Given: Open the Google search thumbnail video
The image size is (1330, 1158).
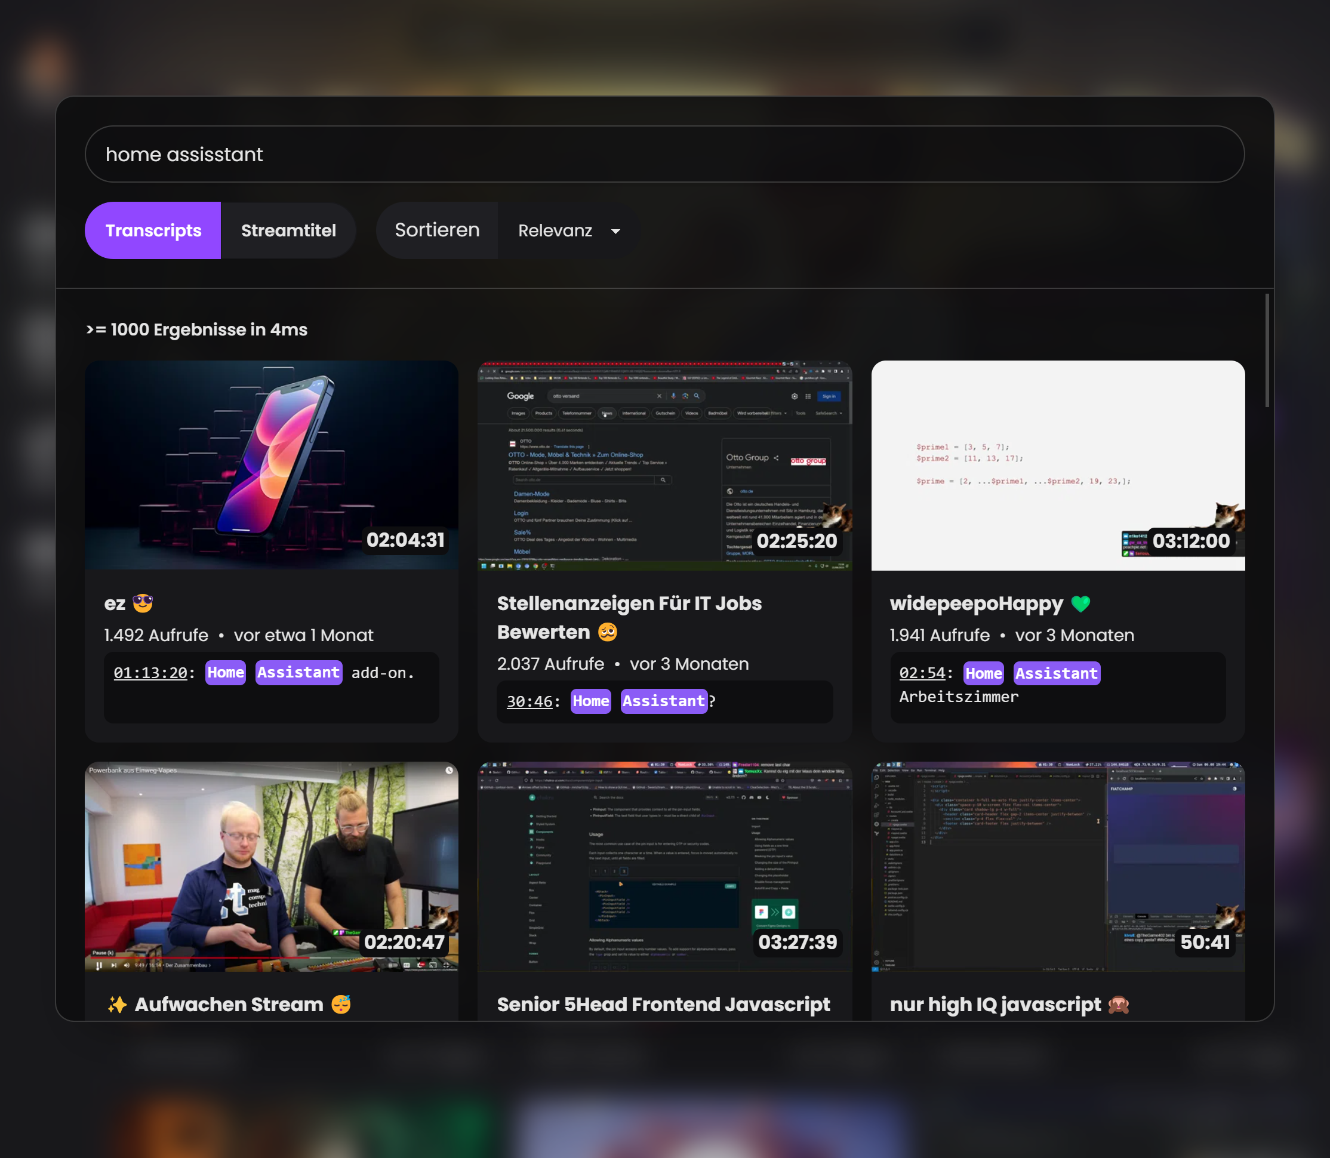Looking at the screenshot, I should click(664, 465).
